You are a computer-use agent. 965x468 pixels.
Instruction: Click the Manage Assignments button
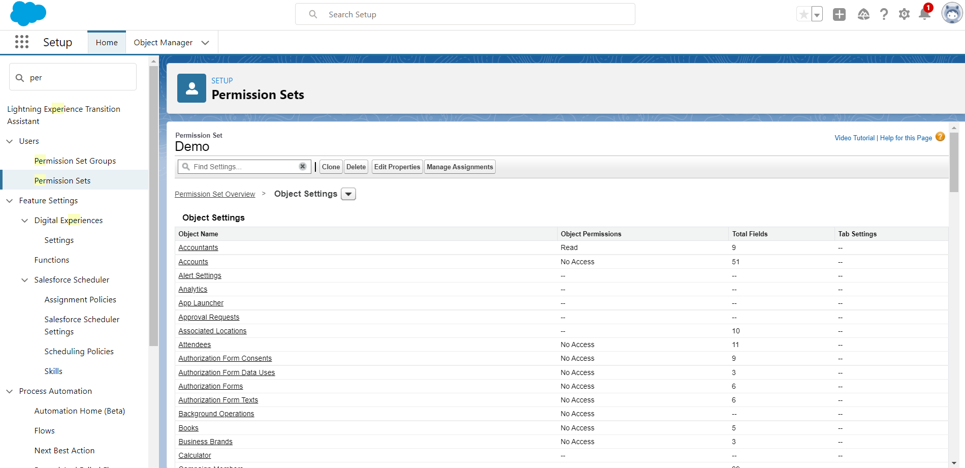(460, 167)
